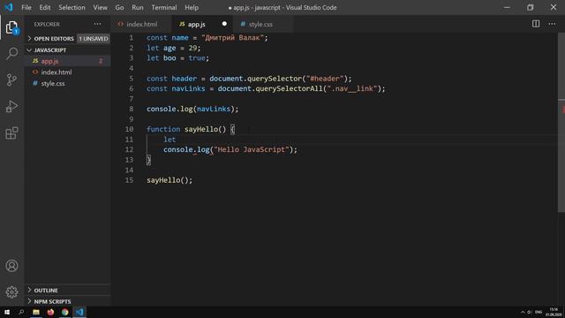565x318 pixels.
Task: Open the Explorer view in activity bar
Action: 11,27
